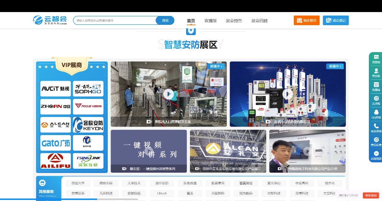Open the 兴图新科 exhibitor link

218,194
